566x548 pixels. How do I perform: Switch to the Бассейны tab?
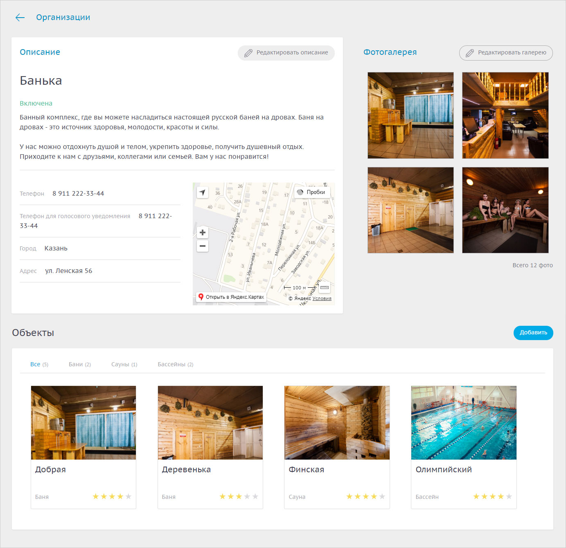click(x=176, y=364)
